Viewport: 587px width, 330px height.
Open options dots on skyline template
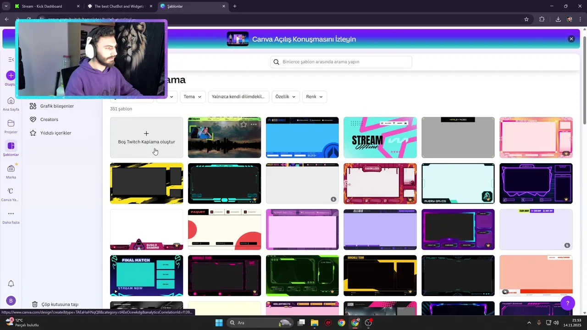coord(254,124)
